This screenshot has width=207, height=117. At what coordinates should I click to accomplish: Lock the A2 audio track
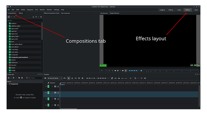(58, 105)
